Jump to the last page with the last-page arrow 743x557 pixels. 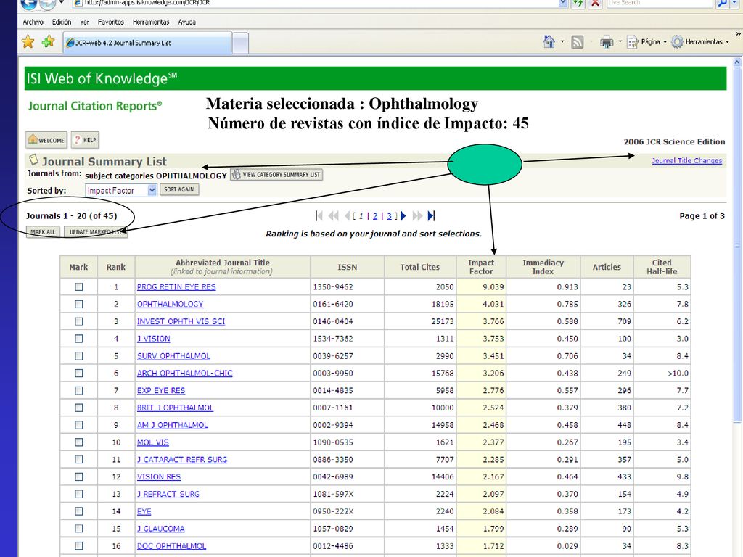click(431, 216)
